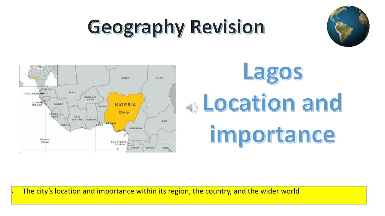Click the 'importance' heading word
Image resolution: width=385 pixels, height=216 pixels.
pos(273,134)
